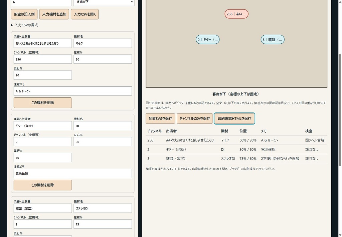Focus the 機材名 field containing ステレオDI
This screenshot has height=237, width=342.
103,208
